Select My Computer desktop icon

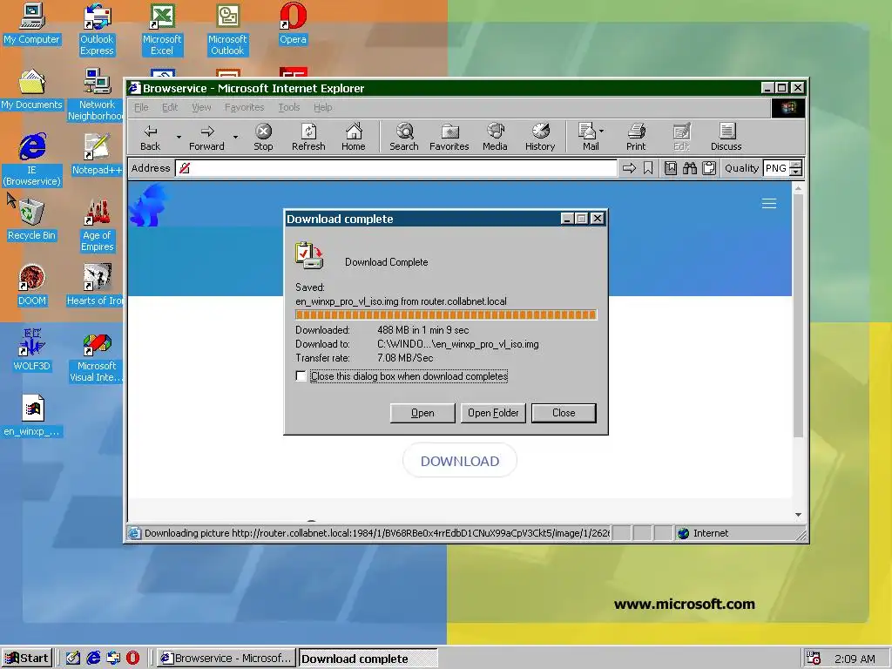(31, 24)
